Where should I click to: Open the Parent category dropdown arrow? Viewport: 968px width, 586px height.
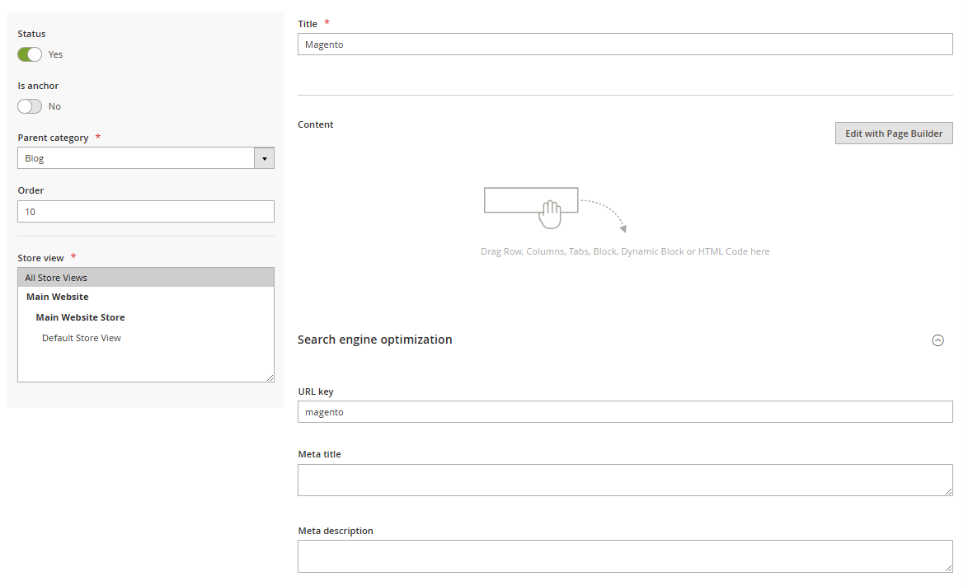(264, 158)
